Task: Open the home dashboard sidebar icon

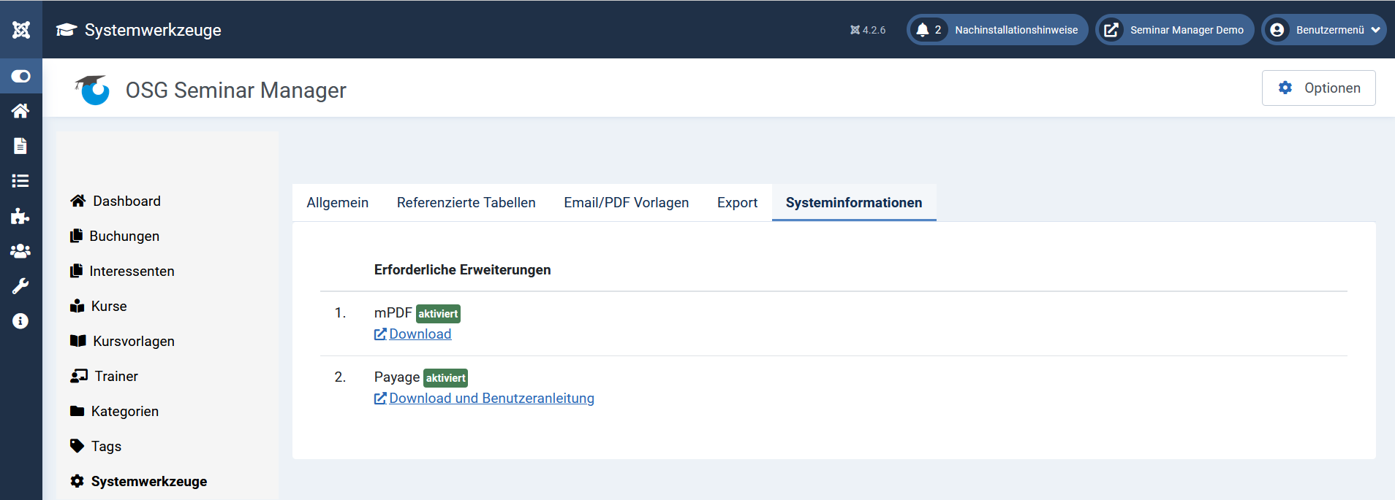Action: (20, 111)
